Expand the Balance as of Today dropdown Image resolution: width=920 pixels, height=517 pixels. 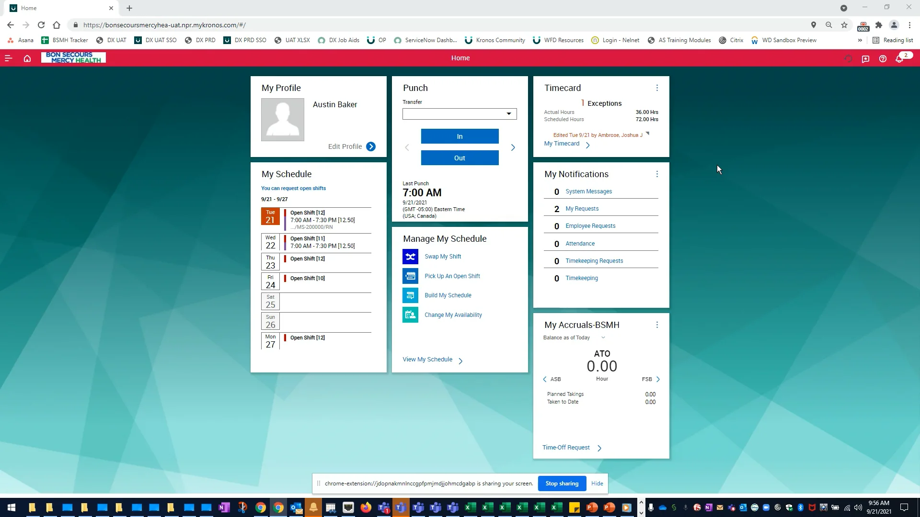[603, 337]
